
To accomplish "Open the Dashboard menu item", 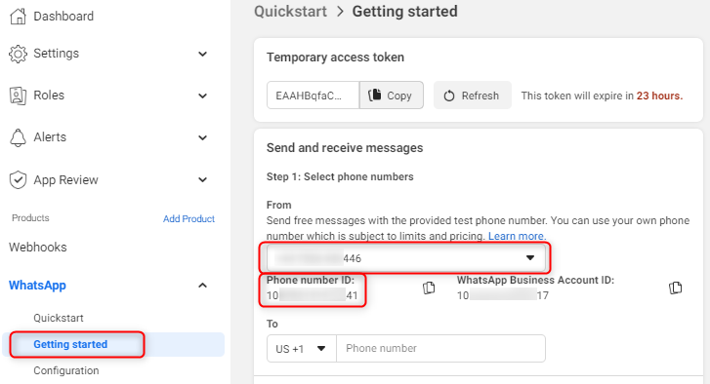I will [x=63, y=17].
